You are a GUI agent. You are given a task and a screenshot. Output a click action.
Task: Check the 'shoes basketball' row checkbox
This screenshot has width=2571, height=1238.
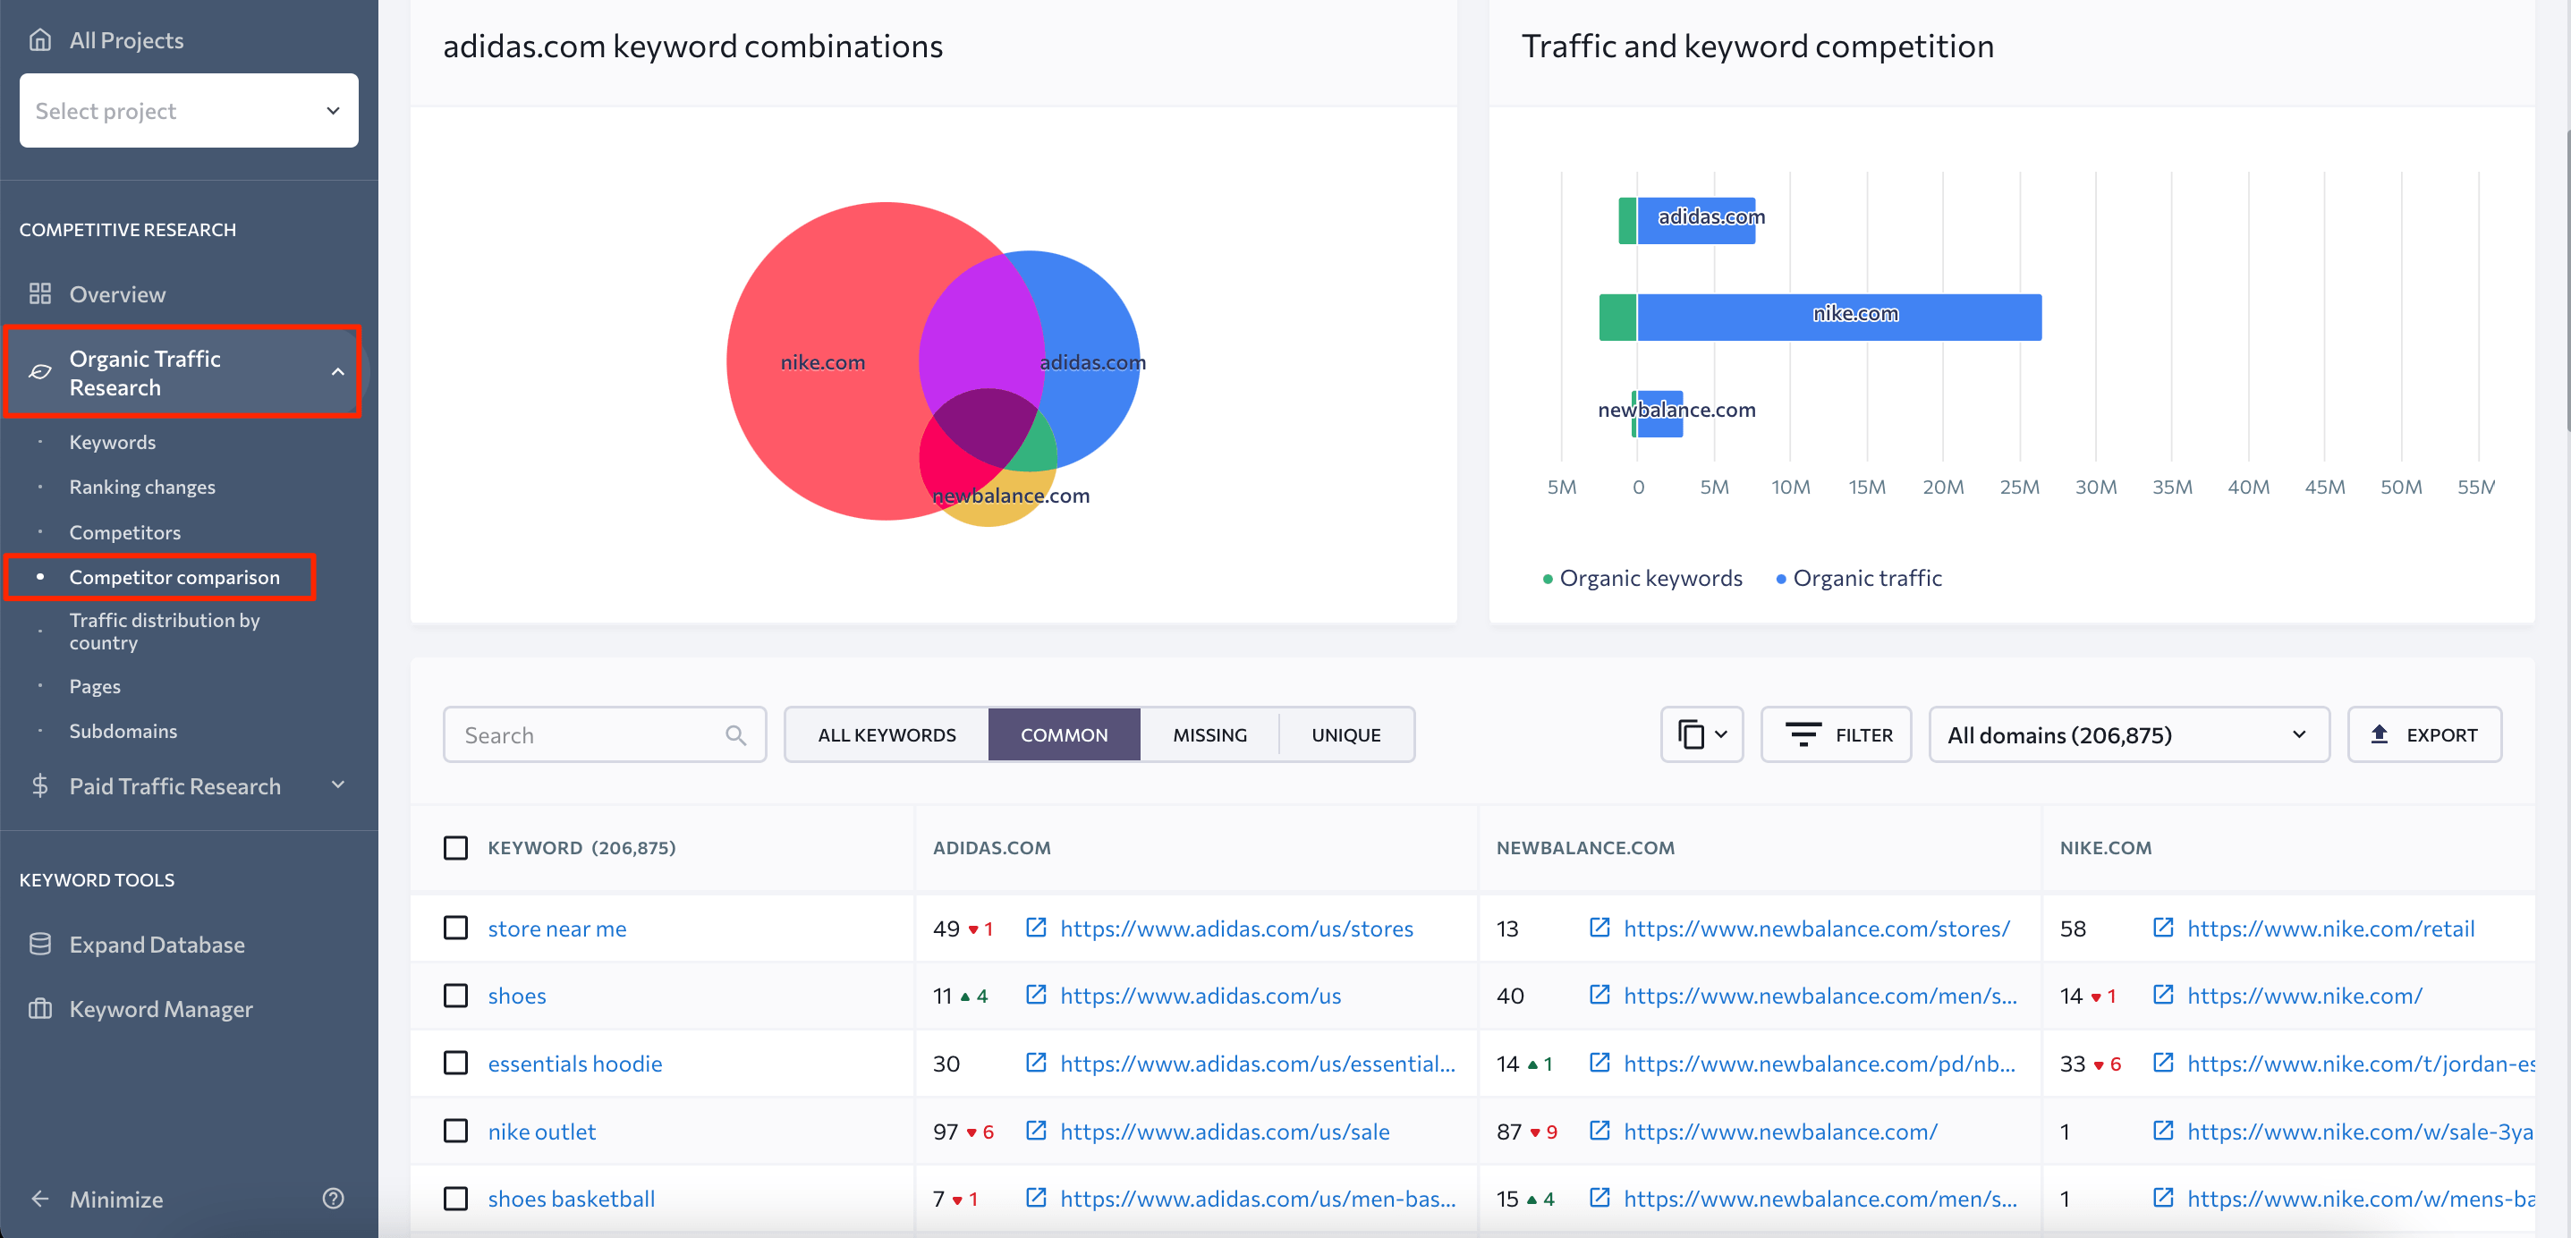(455, 1198)
